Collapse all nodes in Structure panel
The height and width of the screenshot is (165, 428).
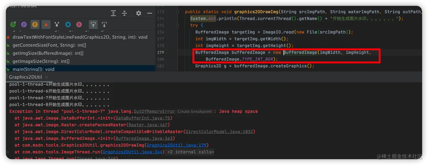click(124, 13)
